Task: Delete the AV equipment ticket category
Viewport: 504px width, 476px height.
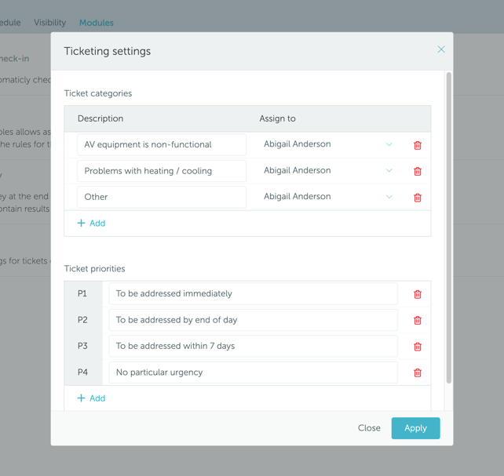Action: click(418, 145)
